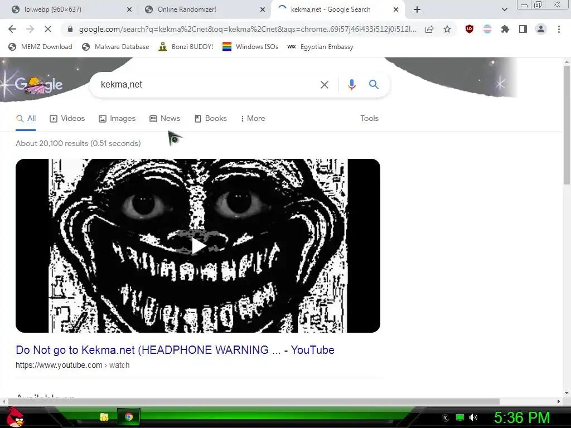
Task: Close the kekma.net Google Search tab
Action: click(396, 10)
